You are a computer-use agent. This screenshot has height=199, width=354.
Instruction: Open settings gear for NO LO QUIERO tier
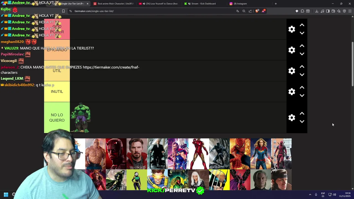click(292, 118)
